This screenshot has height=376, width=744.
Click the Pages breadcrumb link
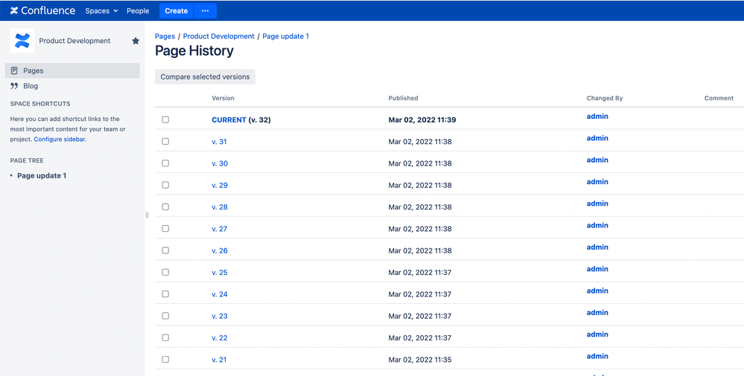[165, 36]
